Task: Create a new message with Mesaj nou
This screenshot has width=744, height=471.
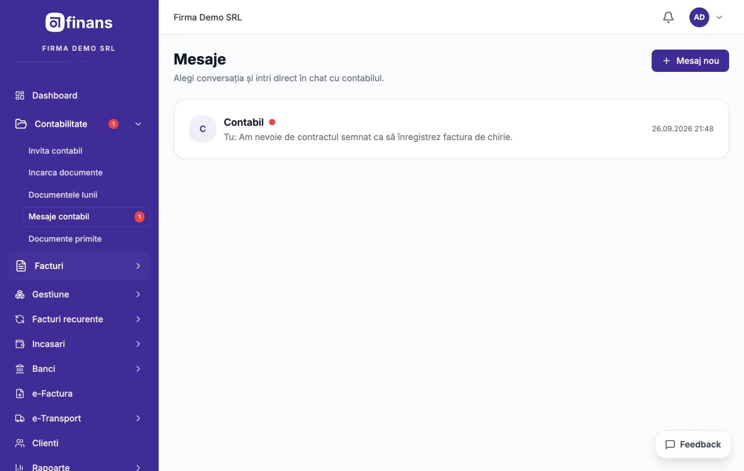Action: [690, 61]
